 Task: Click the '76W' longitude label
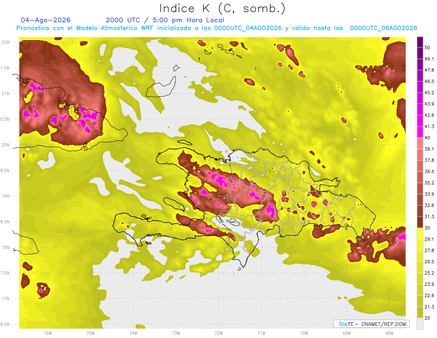(48, 333)
